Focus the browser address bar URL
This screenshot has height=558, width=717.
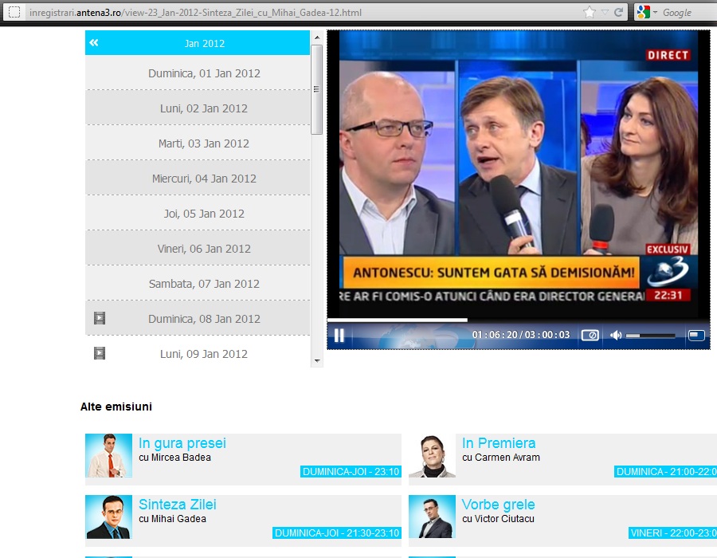(195, 12)
